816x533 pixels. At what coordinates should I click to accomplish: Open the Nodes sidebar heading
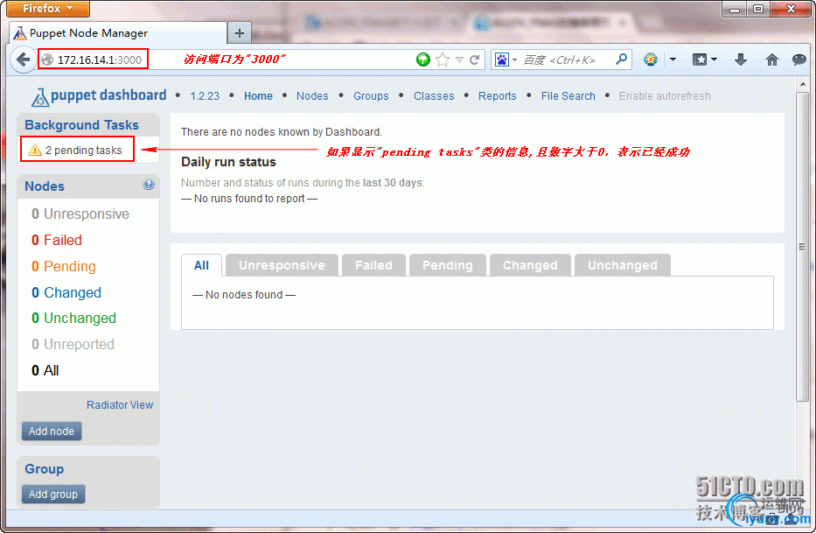point(45,186)
